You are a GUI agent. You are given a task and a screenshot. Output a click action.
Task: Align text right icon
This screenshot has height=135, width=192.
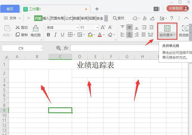tap(137, 35)
